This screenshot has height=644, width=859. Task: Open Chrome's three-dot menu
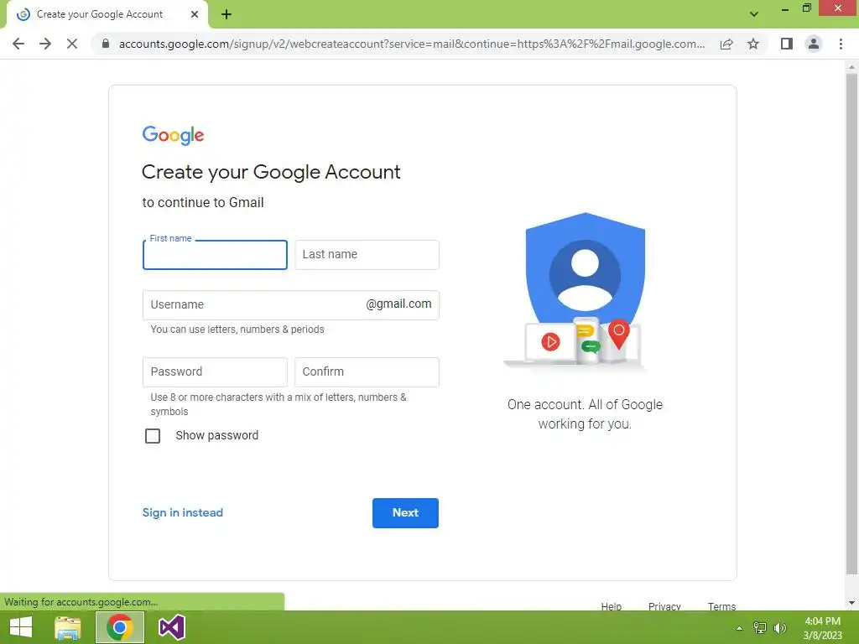pyautogui.click(x=841, y=44)
